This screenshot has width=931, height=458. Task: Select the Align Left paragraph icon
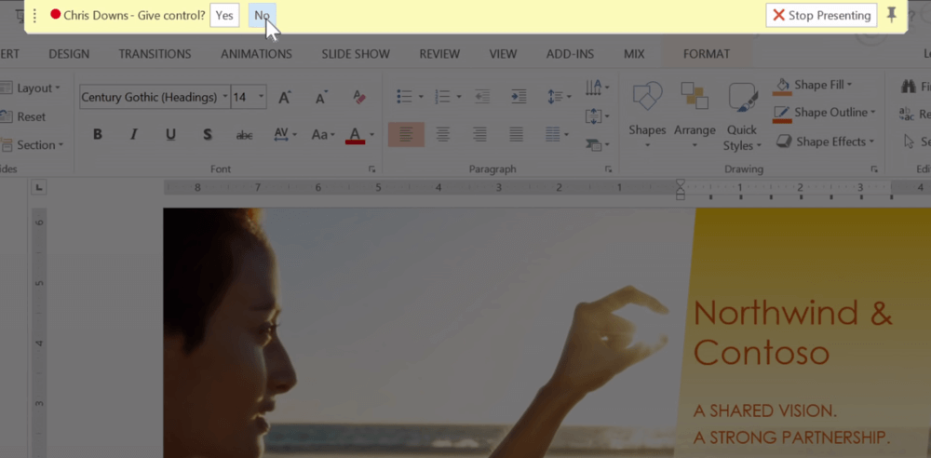tap(406, 135)
